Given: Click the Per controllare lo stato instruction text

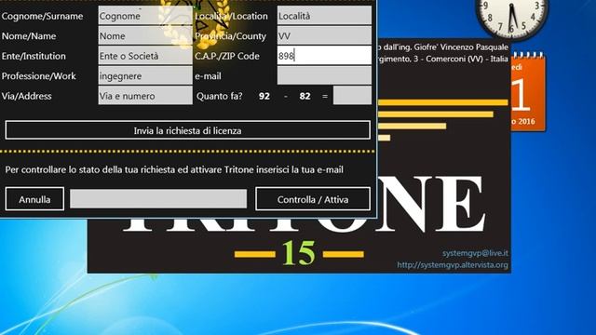Looking at the screenshot, I should [174, 169].
